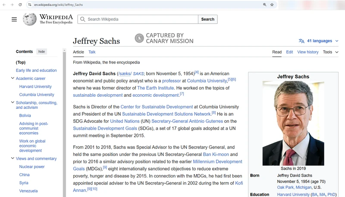This screenshot has width=345, height=197.
Task: Open The Earth Institute link
Action: click(156, 88)
